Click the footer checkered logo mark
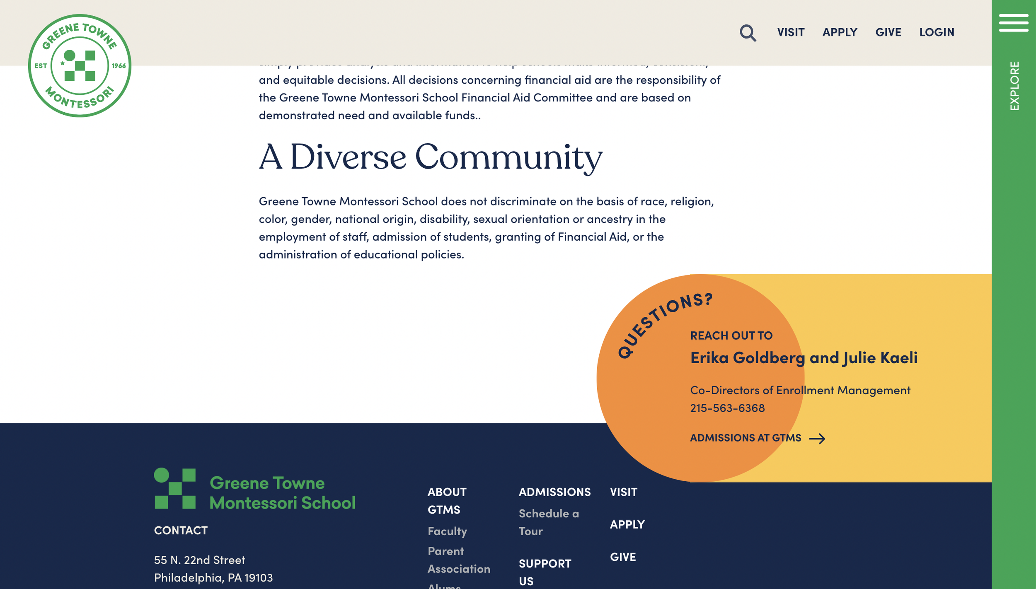The height and width of the screenshot is (589, 1036). coord(174,488)
